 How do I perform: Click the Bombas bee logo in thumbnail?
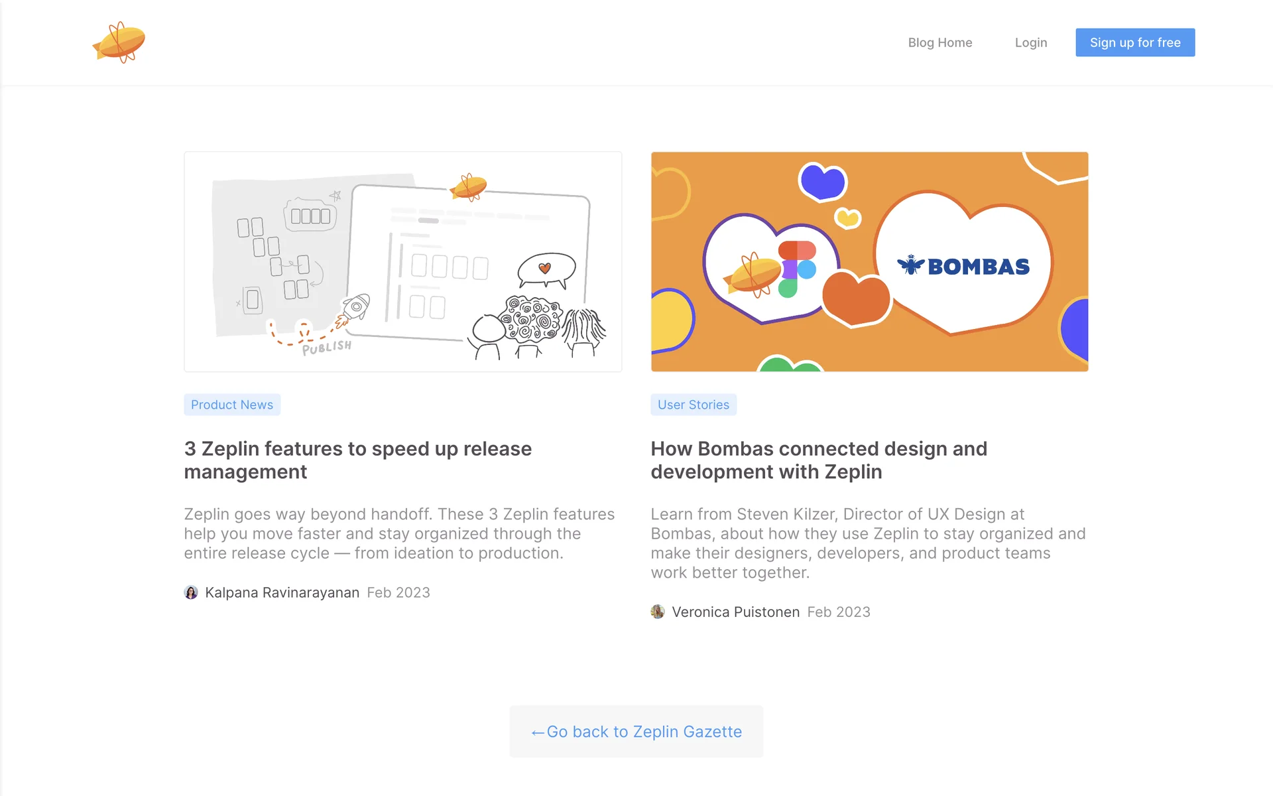(911, 265)
